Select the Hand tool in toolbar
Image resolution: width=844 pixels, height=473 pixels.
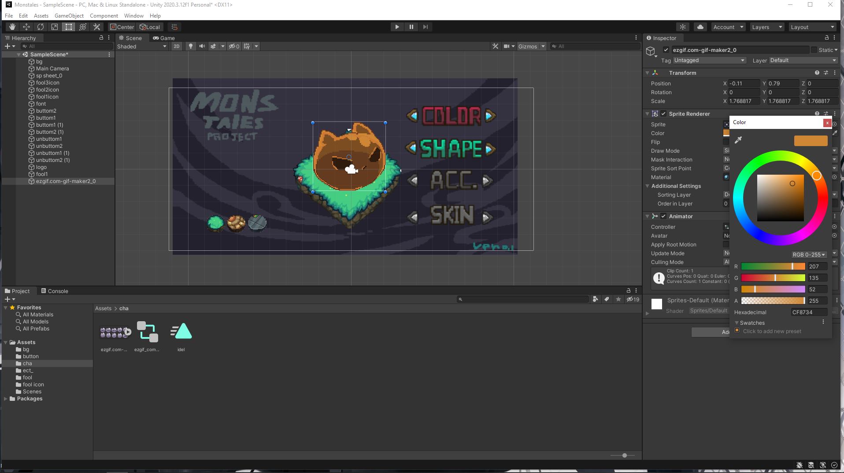coord(12,27)
